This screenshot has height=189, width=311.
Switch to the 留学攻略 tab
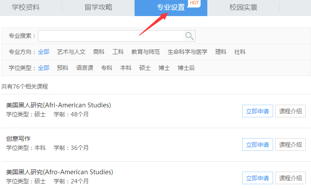coord(98,7)
